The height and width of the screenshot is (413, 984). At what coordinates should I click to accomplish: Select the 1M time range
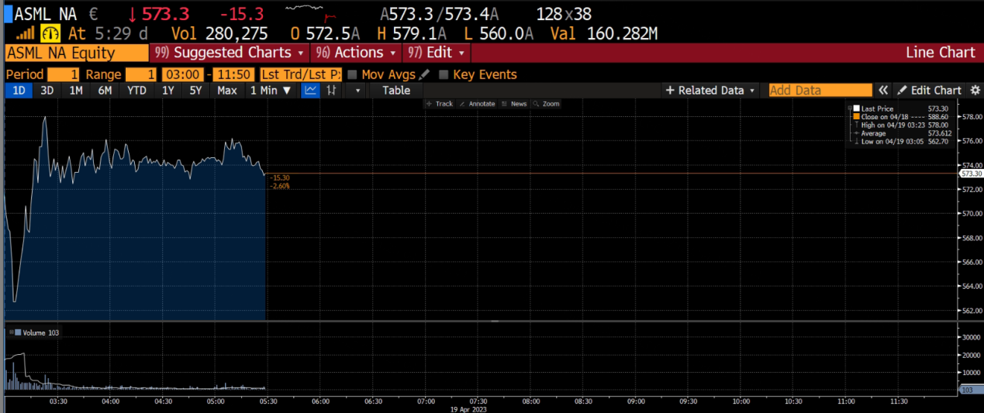75,90
